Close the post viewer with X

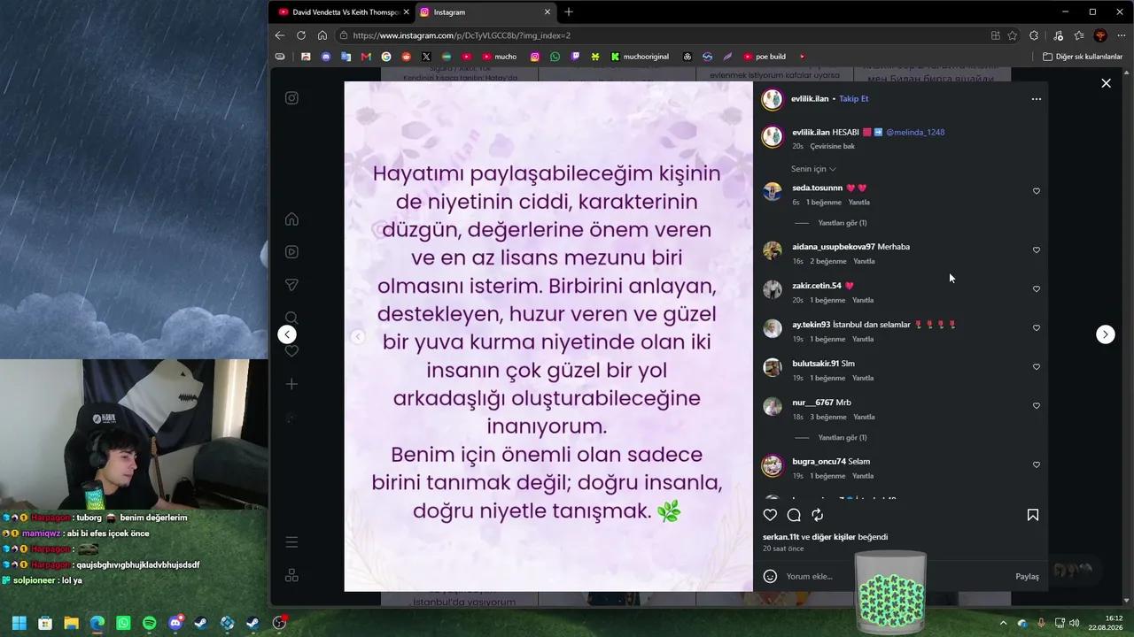[1106, 83]
